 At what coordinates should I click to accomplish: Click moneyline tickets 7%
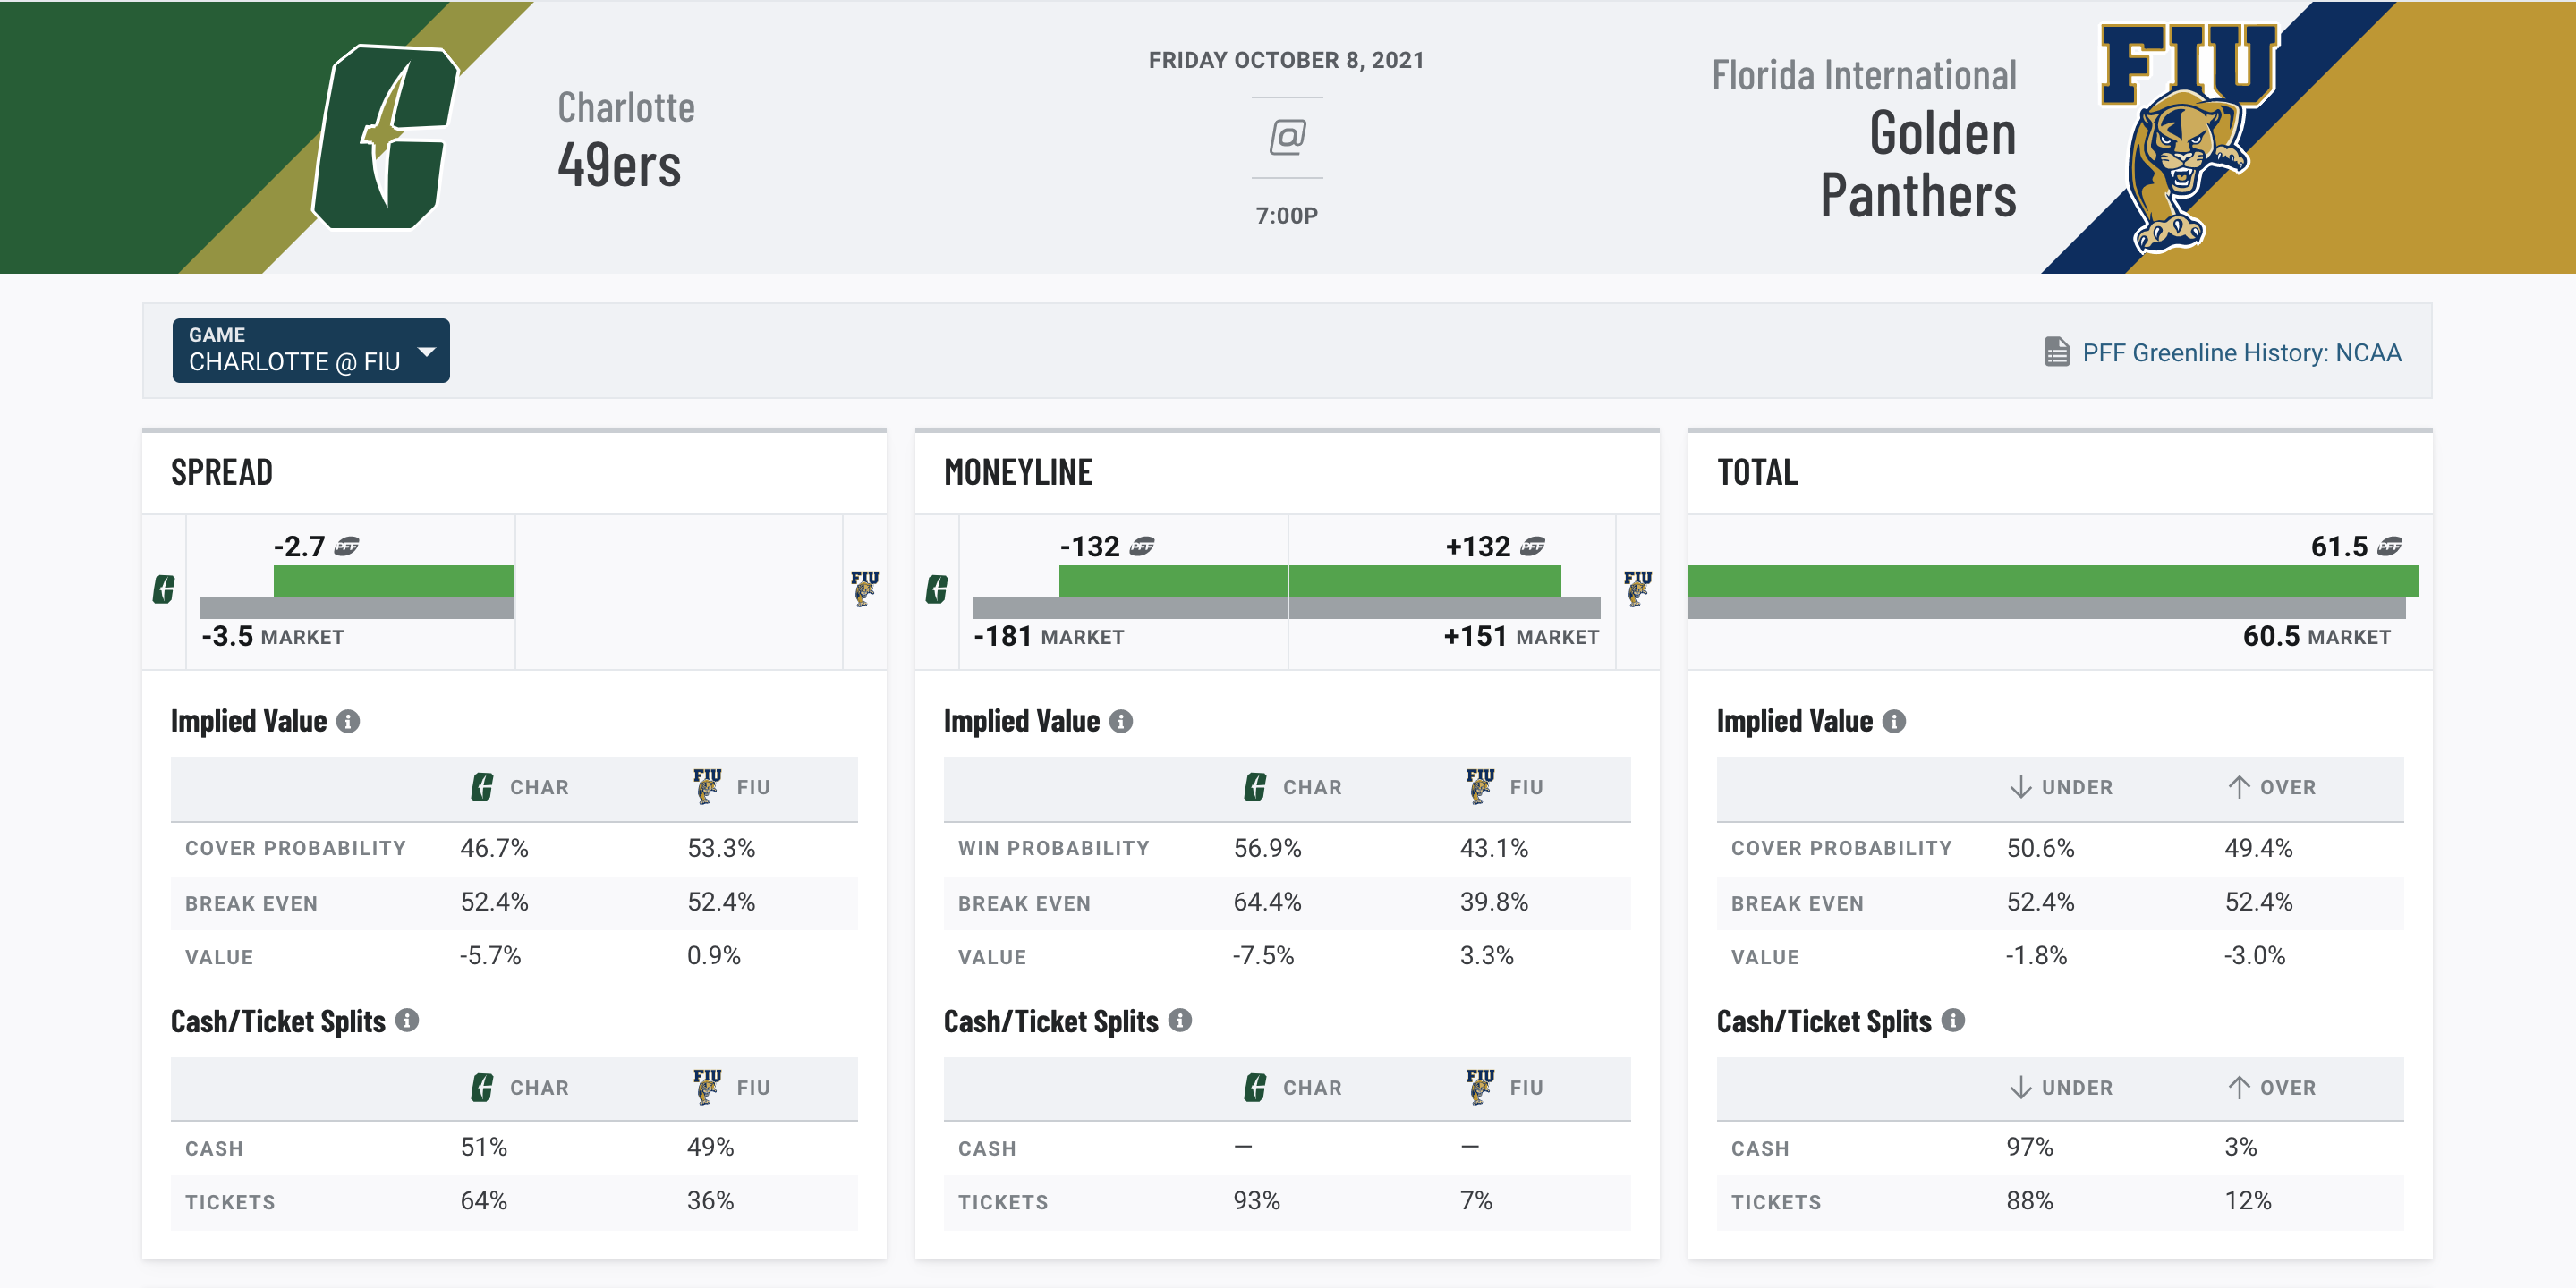click(x=1476, y=1200)
